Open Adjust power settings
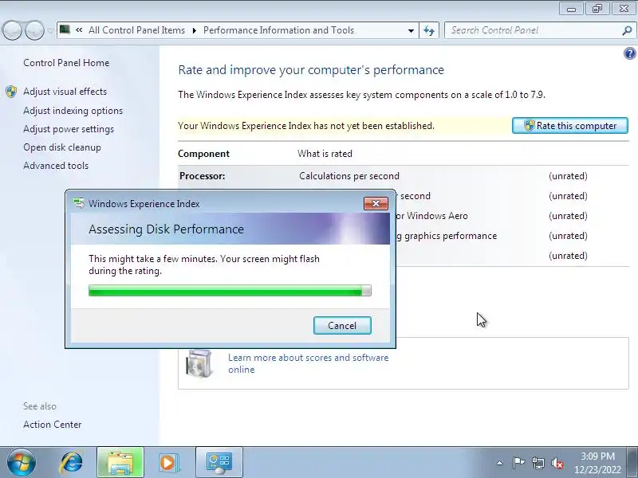This screenshot has height=478, width=638. (69, 129)
